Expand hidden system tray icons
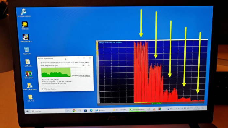This screenshot has height=128, width=228. tap(177, 109)
